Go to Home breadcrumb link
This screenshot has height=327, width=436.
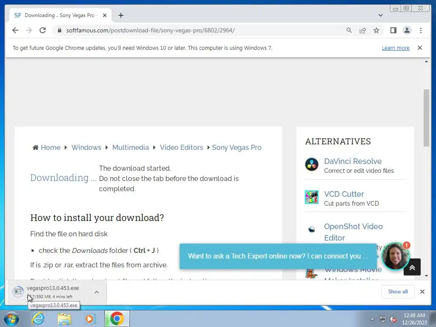click(51, 147)
